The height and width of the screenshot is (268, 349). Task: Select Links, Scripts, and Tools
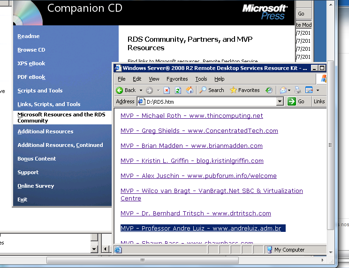(x=49, y=104)
